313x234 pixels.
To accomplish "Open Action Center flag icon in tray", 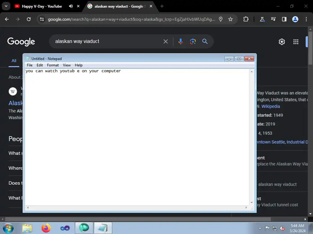I will (x=267, y=228).
